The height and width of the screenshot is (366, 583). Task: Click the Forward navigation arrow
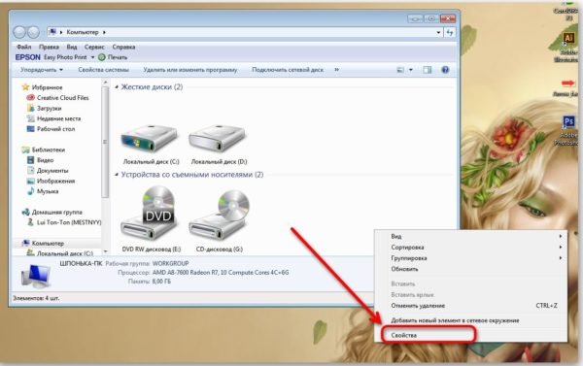tap(33, 32)
